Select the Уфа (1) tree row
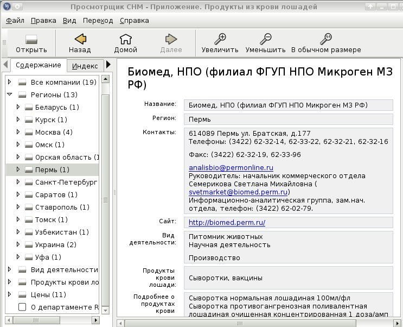The image size is (403, 327). coord(53,257)
